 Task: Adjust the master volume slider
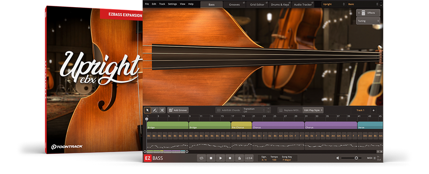351,158
